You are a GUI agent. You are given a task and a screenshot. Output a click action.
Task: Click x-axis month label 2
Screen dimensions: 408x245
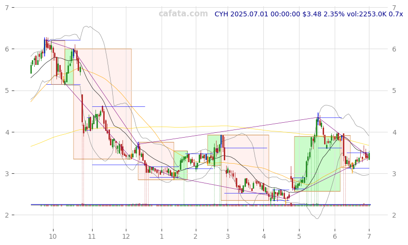pos(195,236)
